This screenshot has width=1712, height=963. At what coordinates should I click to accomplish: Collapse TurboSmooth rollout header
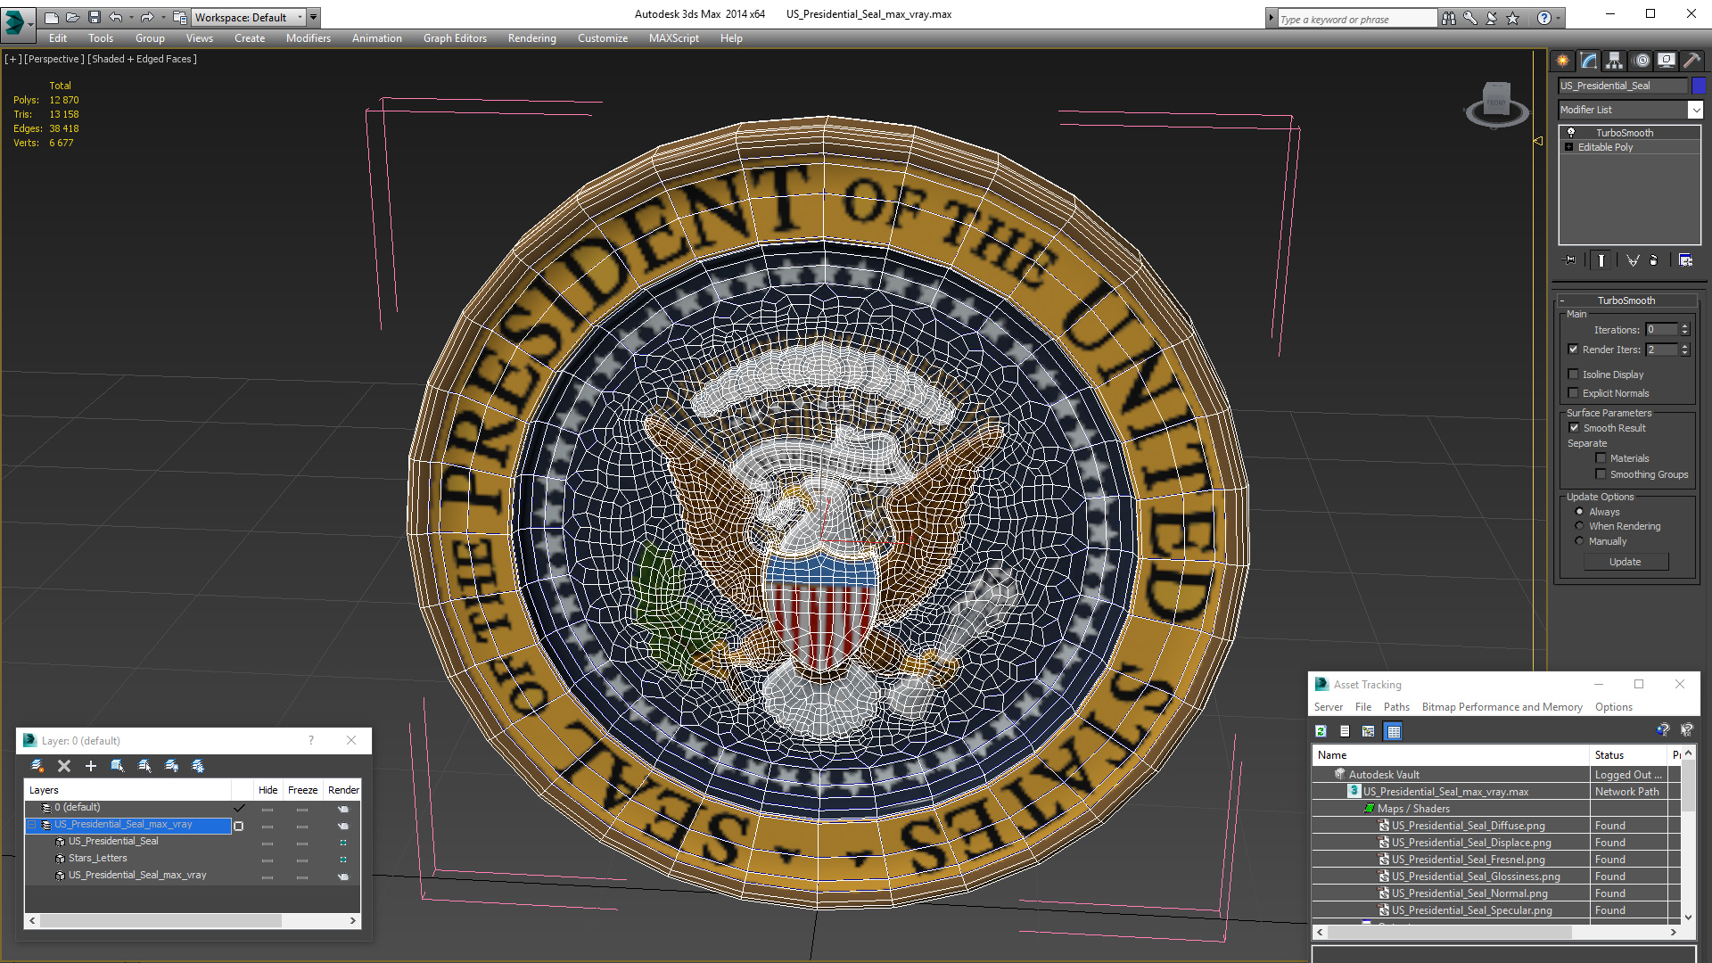(x=1626, y=300)
